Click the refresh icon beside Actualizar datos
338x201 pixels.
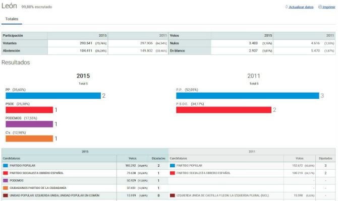point(287,7)
